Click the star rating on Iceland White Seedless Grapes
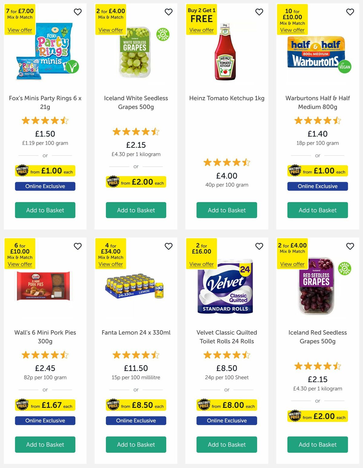This screenshot has width=363, height=468. (x=136, y=131)
